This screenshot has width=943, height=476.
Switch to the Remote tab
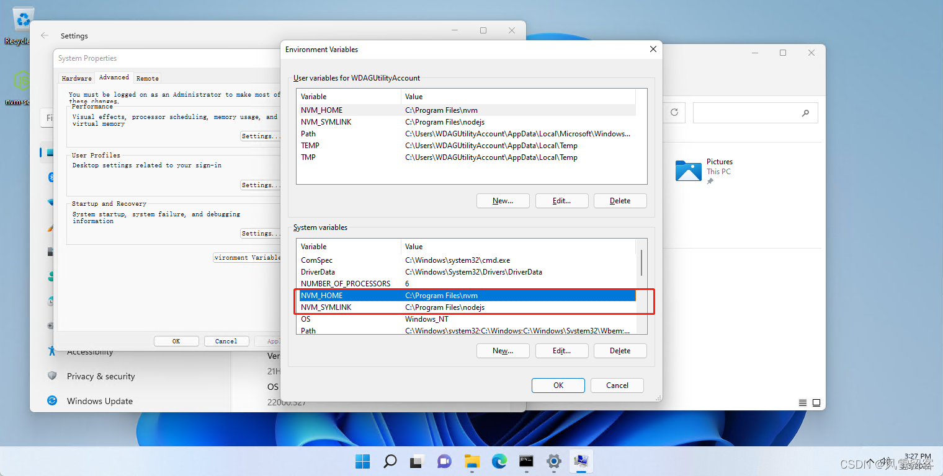(148, 78)
